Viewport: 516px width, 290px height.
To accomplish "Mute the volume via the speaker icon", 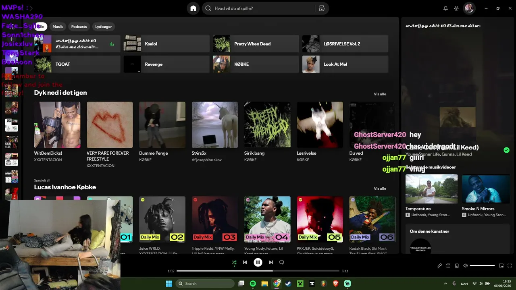I will 465,266.
